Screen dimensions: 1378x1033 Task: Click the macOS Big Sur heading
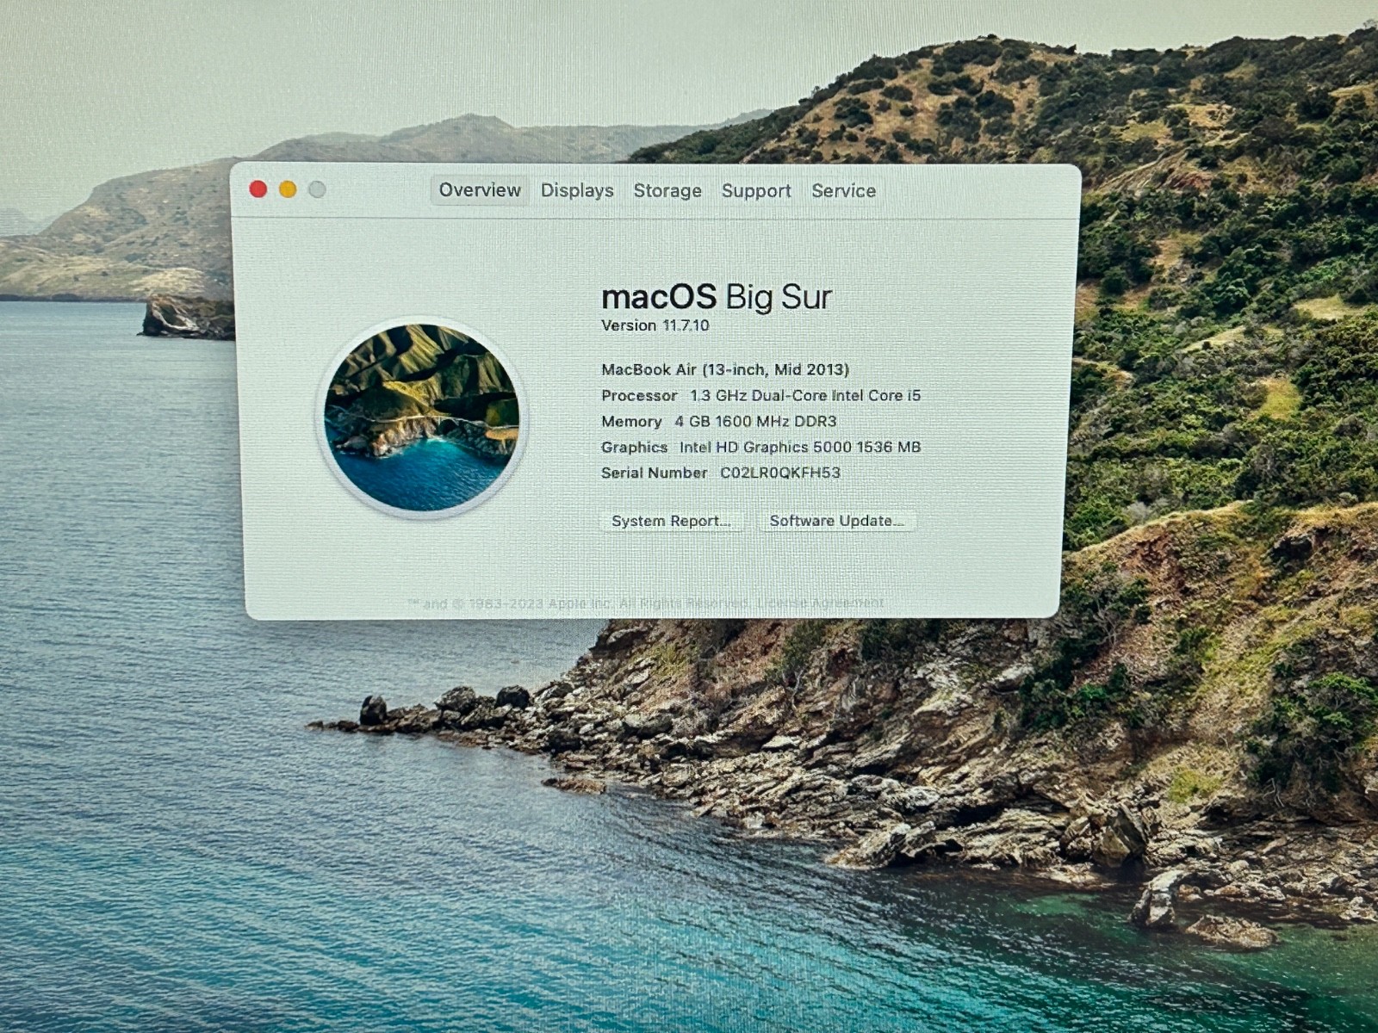[x=717, y=297]
